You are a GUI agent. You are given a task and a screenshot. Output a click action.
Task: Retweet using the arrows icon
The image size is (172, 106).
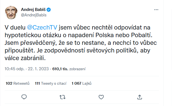62,97
